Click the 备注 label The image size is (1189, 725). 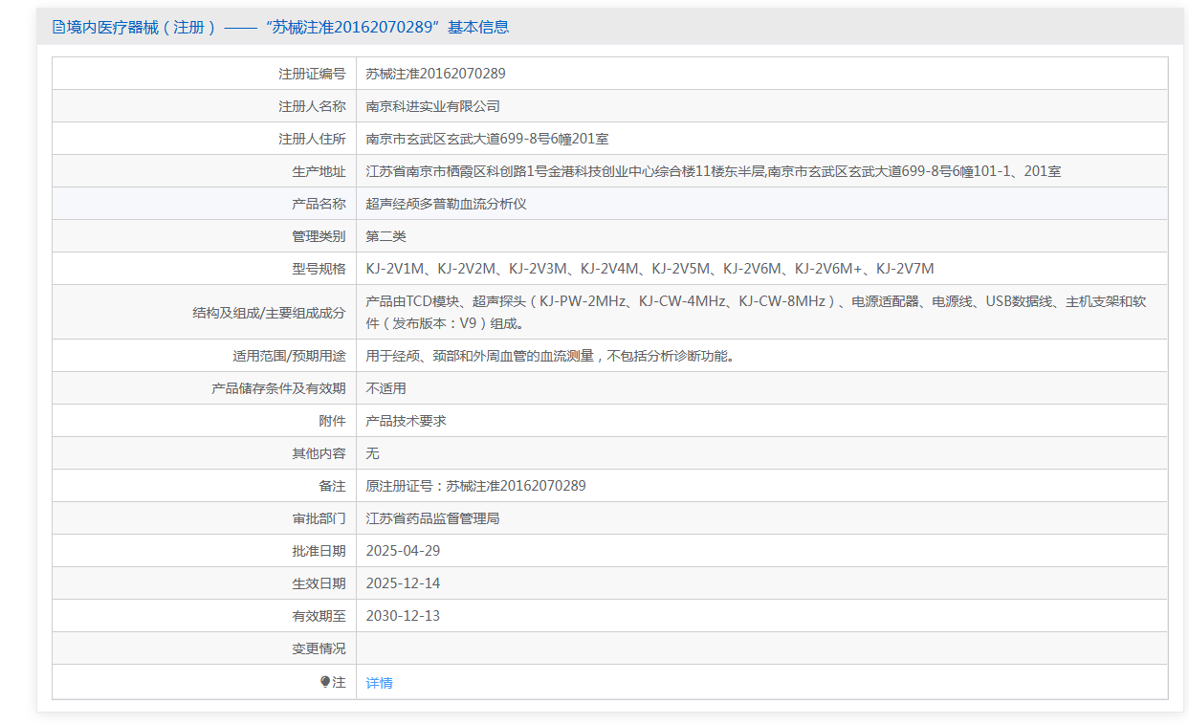tap(332, 486)
